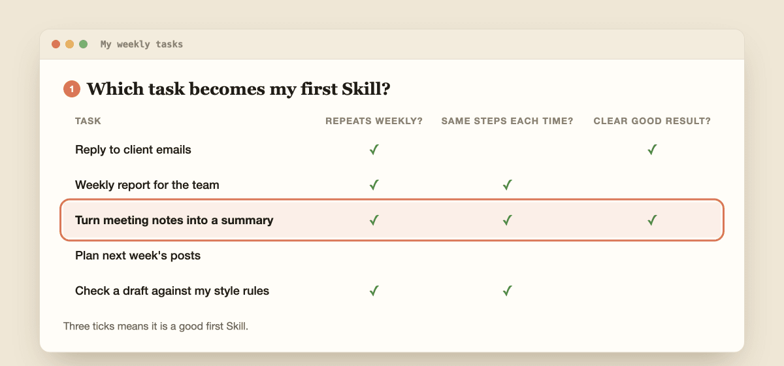Click the 'CLEAR GOOD RESULT?' column header
Image resolution: width=784 pixels, height=366 pixels.
(x=652, y=121)
